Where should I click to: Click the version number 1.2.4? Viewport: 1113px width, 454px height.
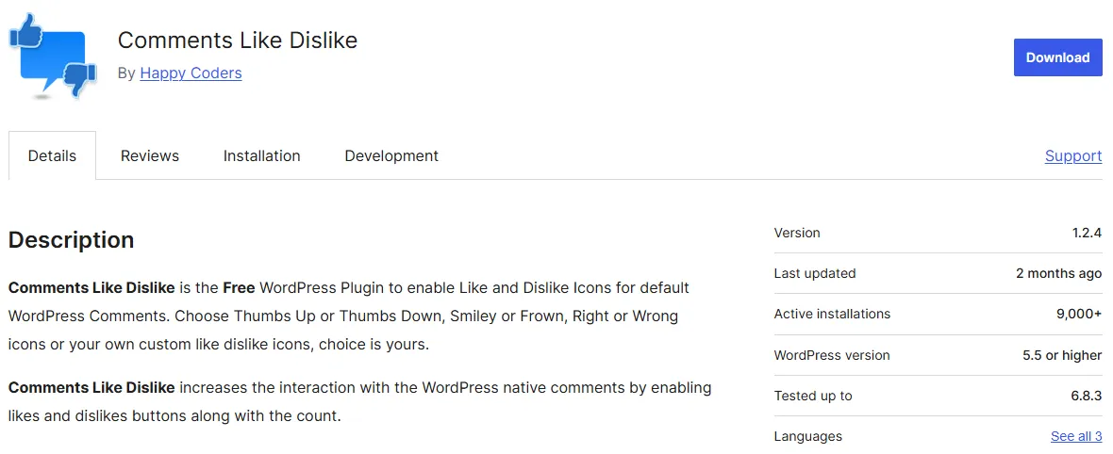(1086, 233)
